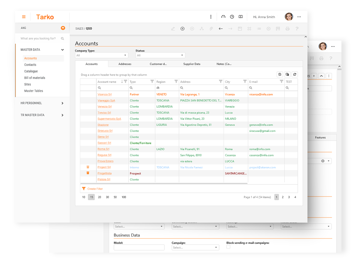Click the Create Filter link
Viewport: 359px width, 273px height.
(x=95, y=189)
